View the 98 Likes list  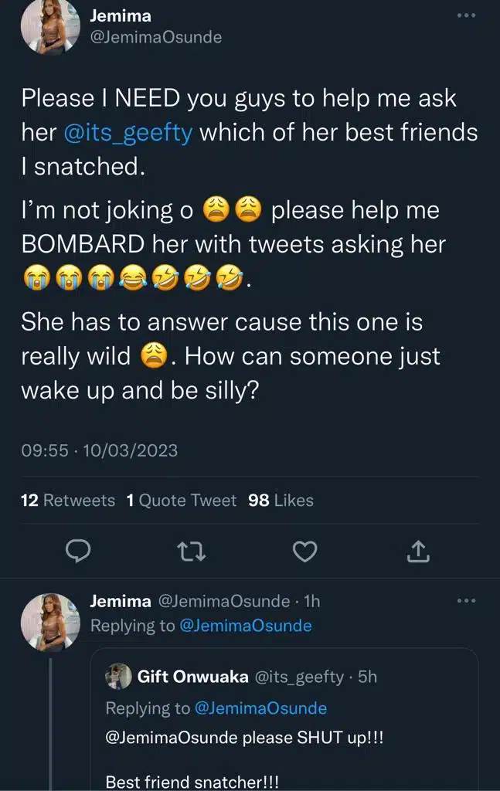(x=281, y=501)
